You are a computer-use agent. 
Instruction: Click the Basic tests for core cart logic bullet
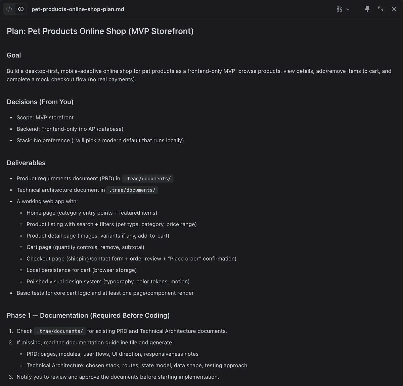click(105, 293)
